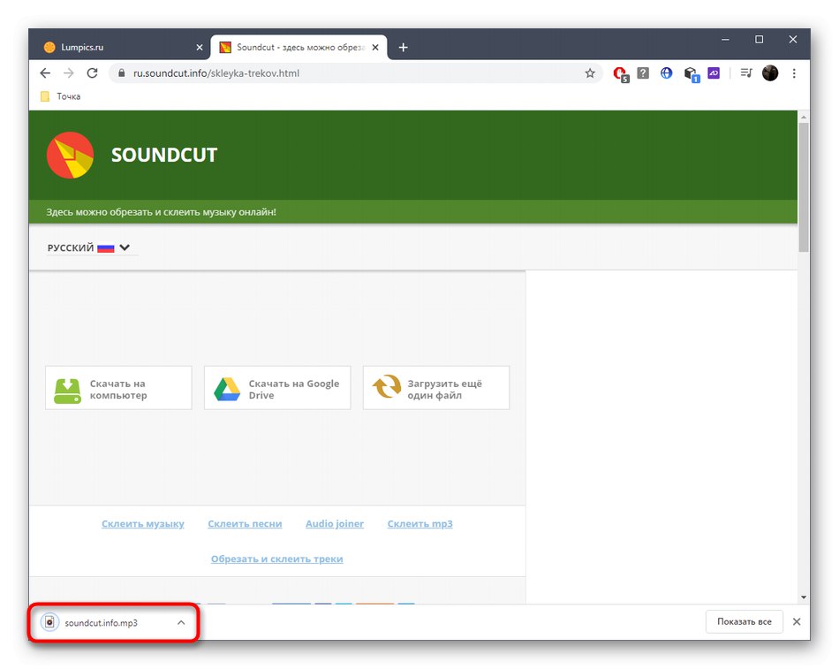Click Показать все downloads button
Image resolution: width=839 pixels, height=669 pixels.
coord(745,622)
